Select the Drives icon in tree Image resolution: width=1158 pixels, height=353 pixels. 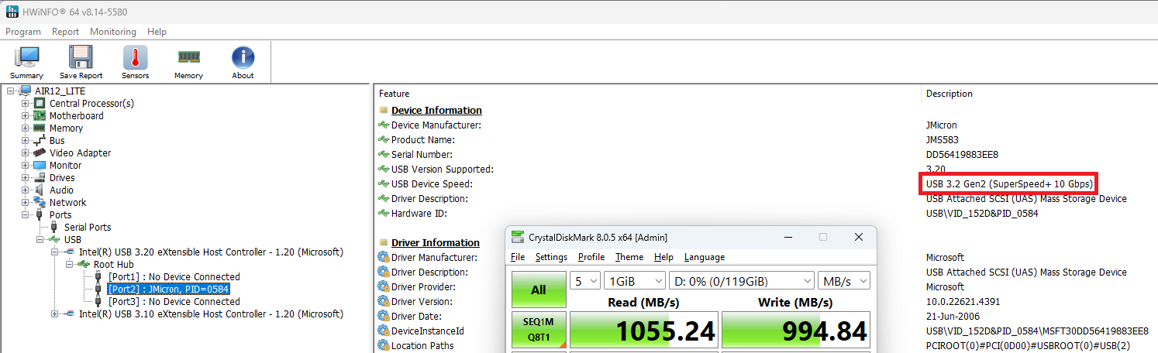point(40,177)
